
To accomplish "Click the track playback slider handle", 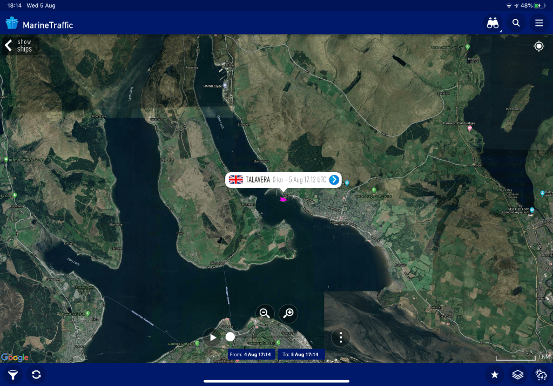I will (230, 337).
